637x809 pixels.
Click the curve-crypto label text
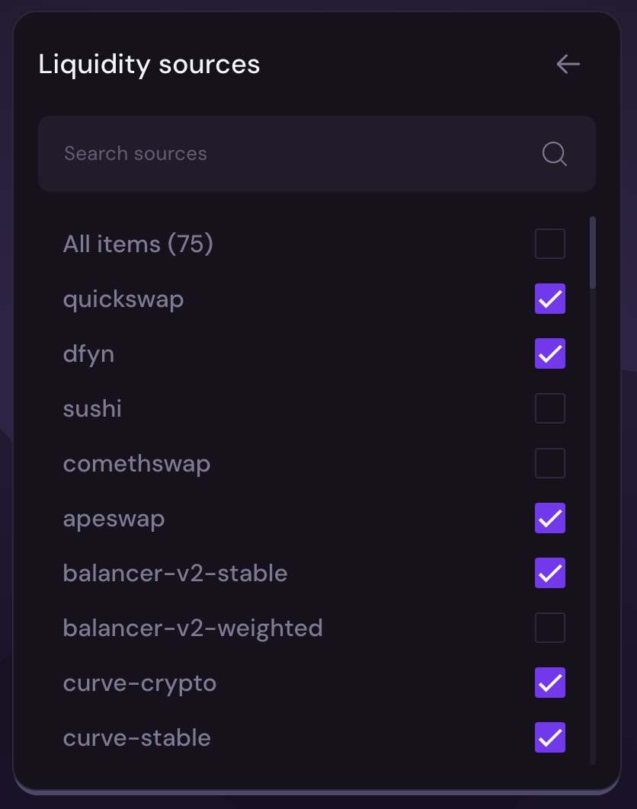(139, 683)
